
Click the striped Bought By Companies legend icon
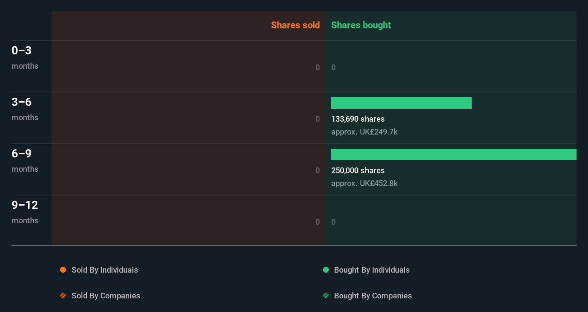pyautogui.click(x=326, y=296)
